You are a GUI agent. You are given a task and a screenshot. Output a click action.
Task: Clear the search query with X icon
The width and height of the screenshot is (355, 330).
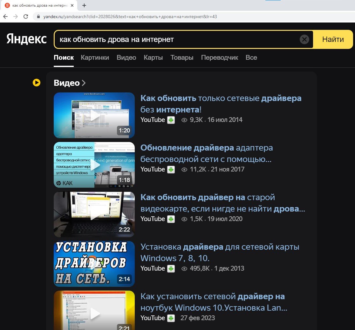304,39
